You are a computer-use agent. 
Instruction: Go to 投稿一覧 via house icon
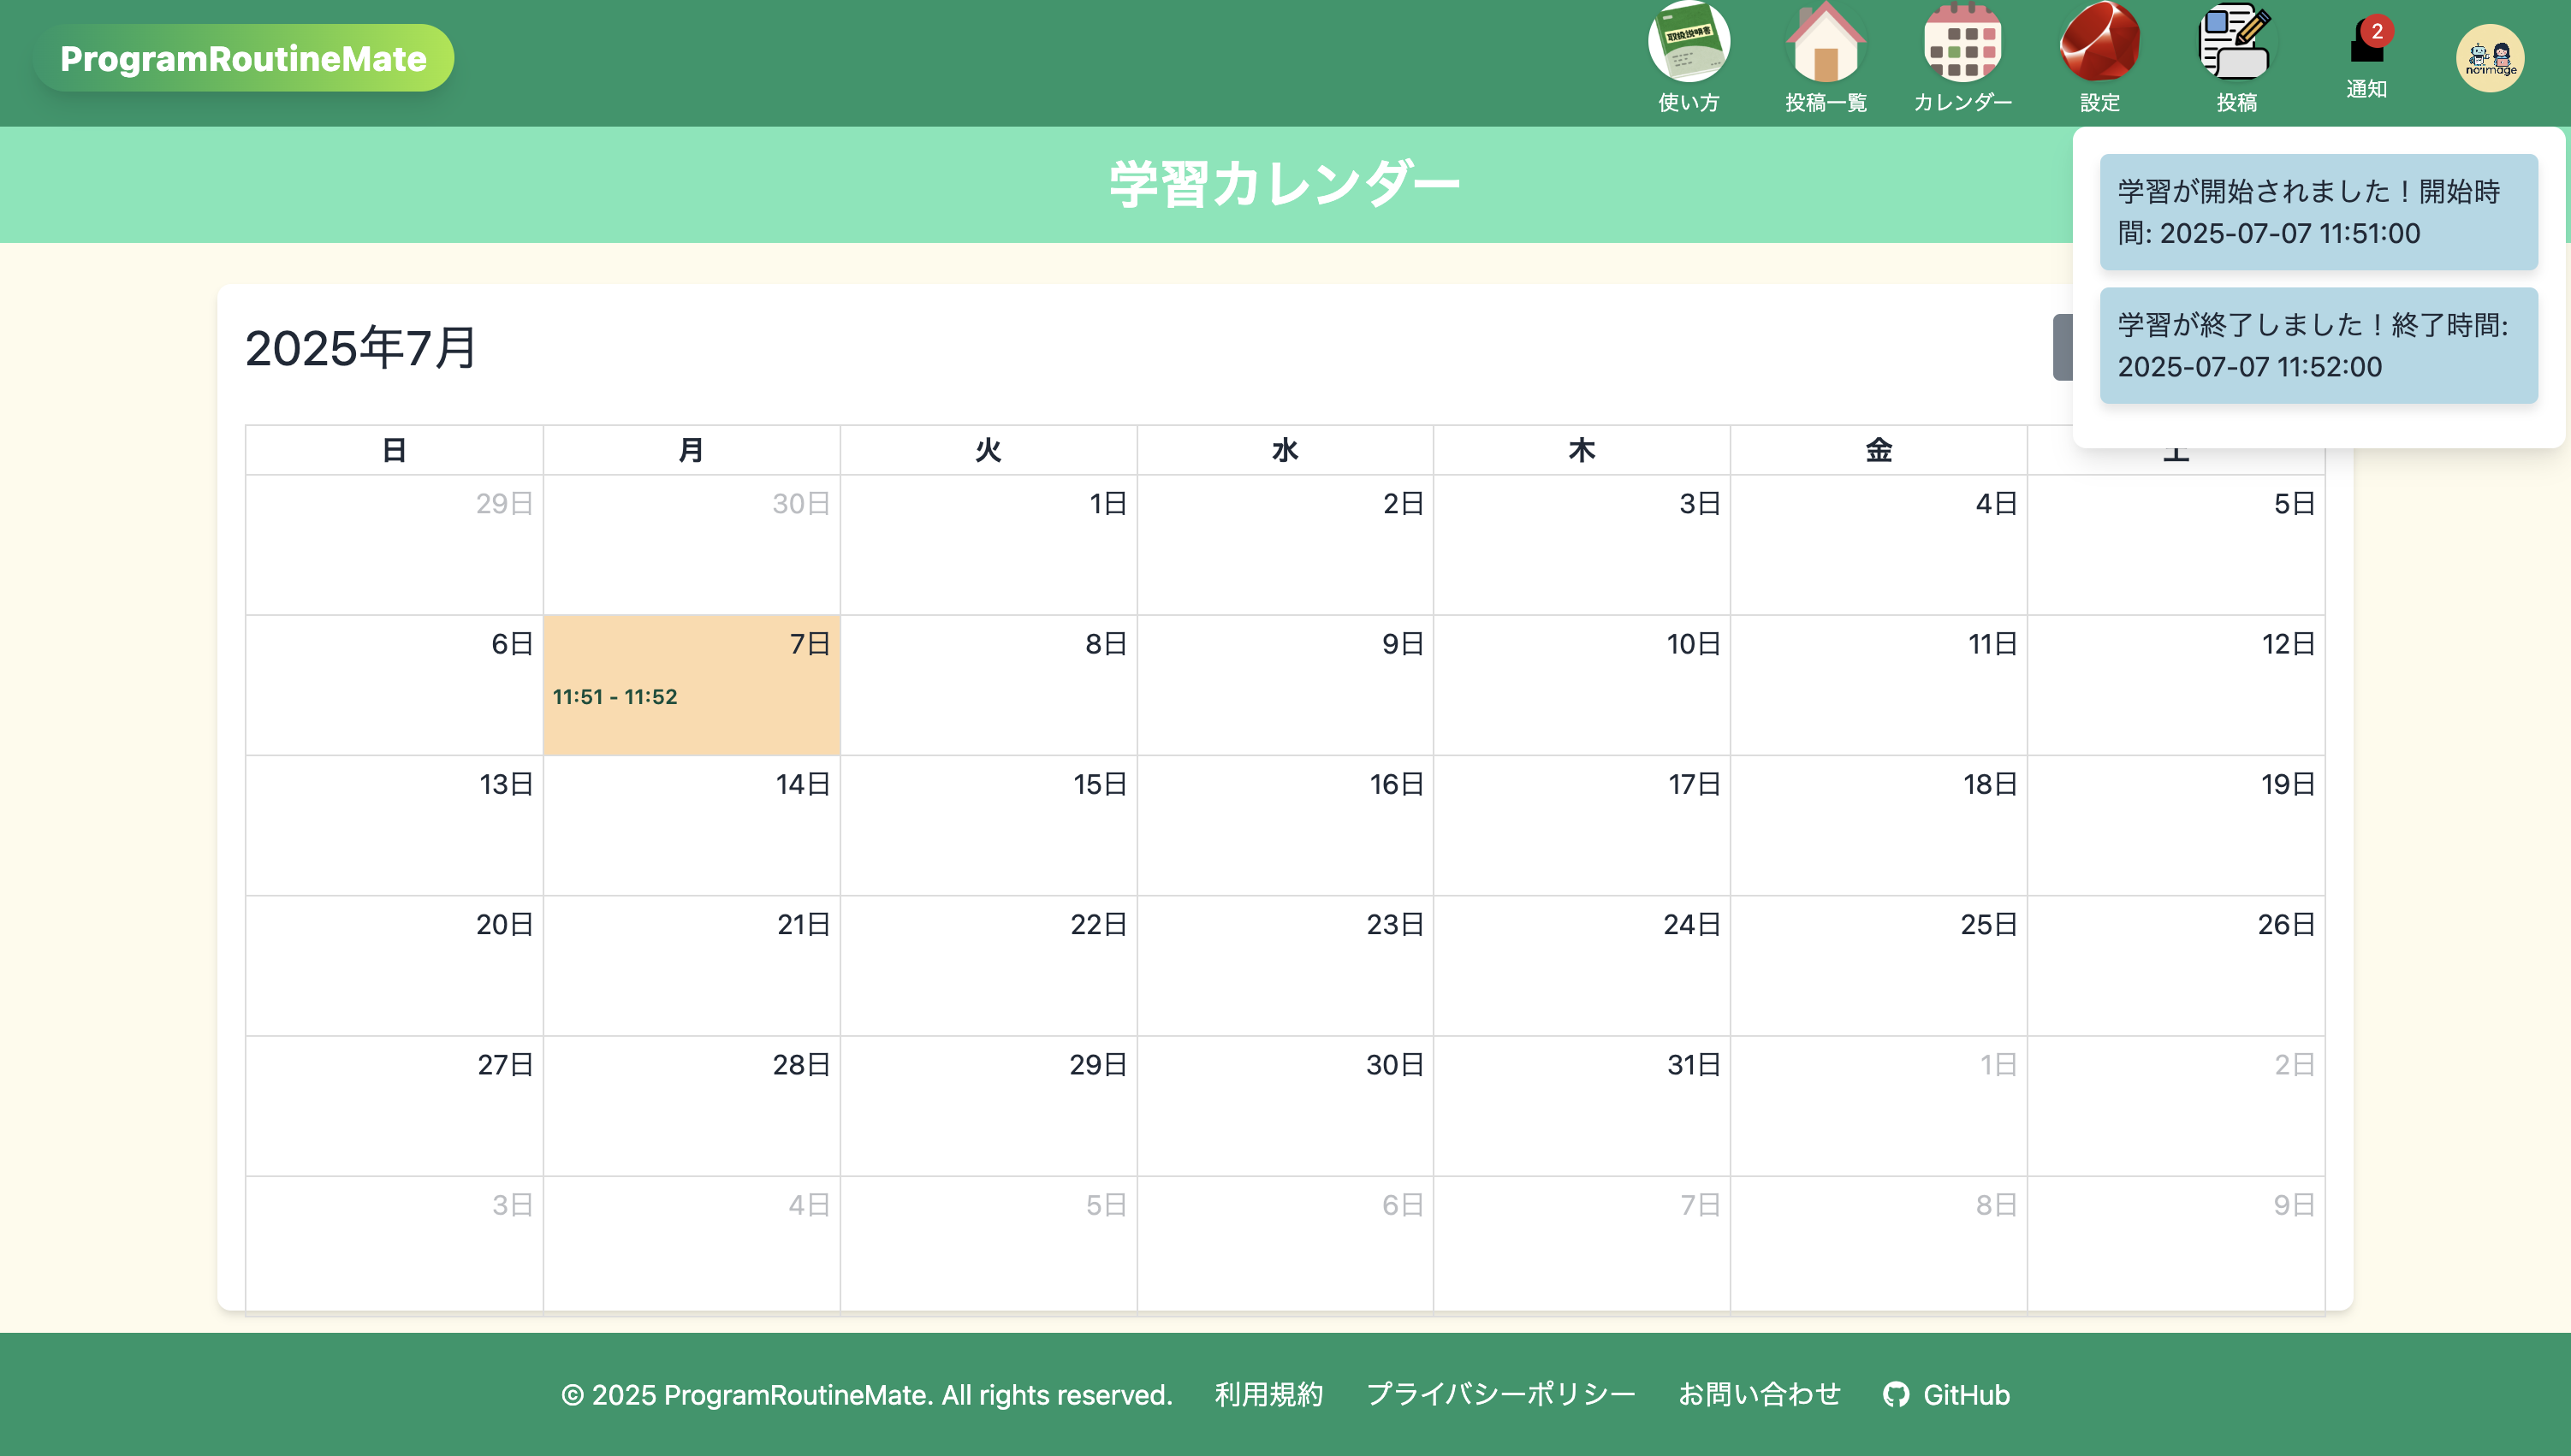tap(1826, 42)
